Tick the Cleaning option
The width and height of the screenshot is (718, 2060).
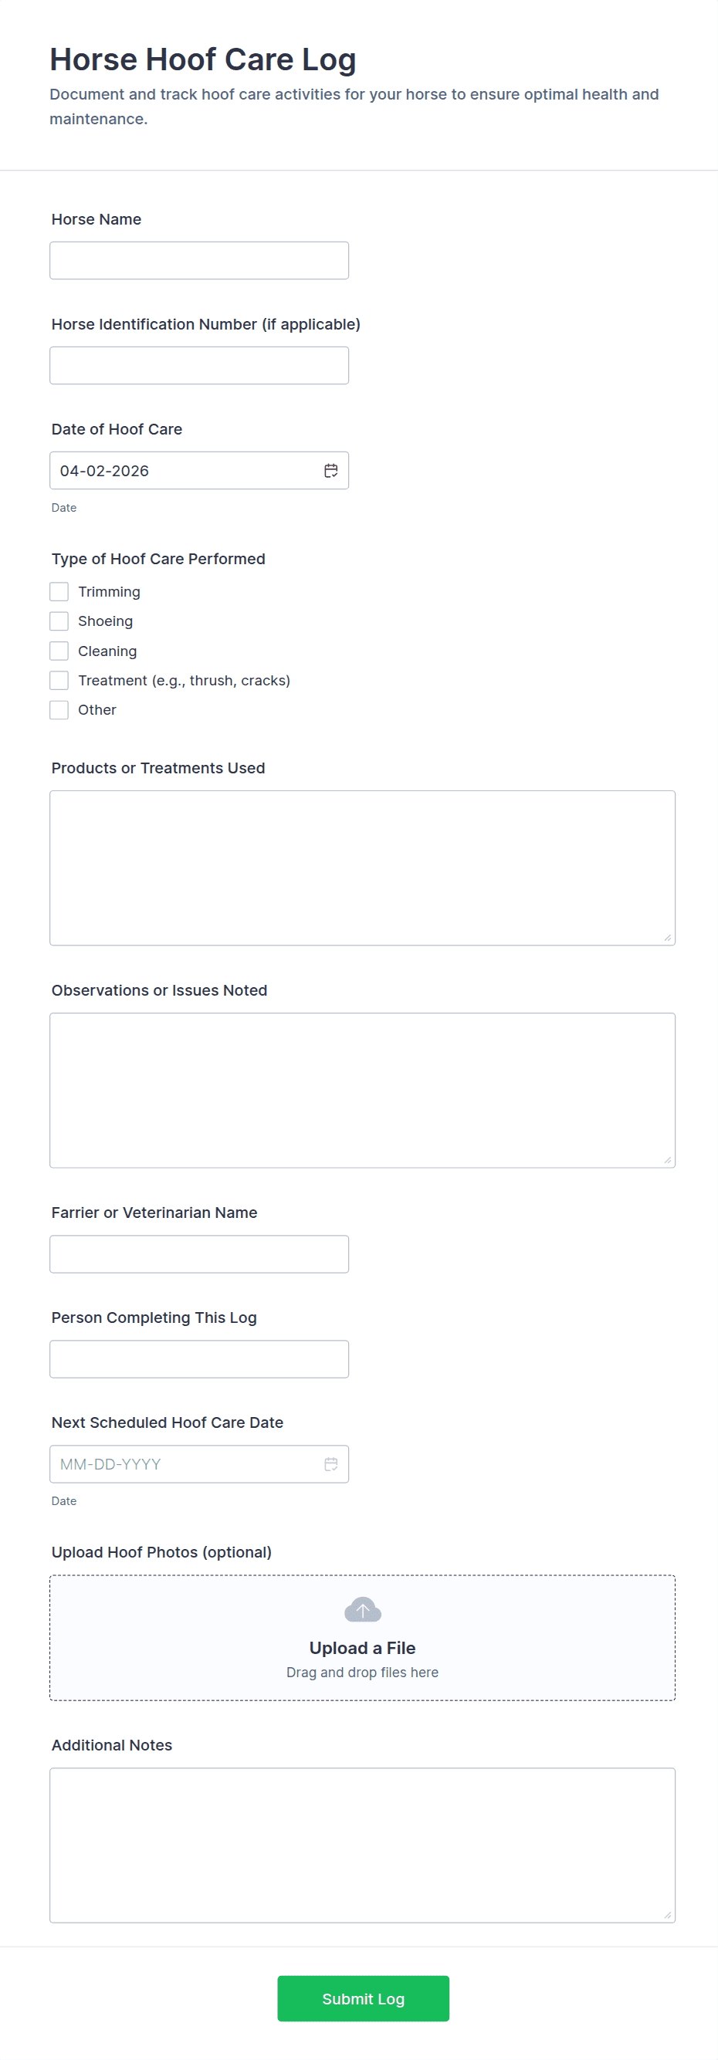click(x=59, y=651)
